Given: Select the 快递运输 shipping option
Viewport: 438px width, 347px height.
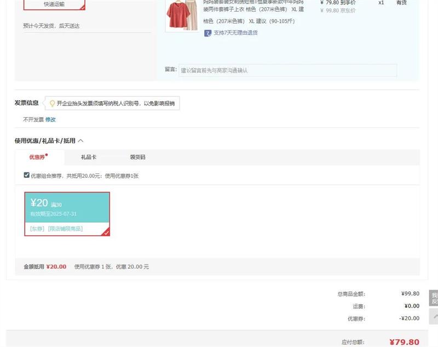Looking at the screenshot, I should pyautogui.click(x=54, y=4).
